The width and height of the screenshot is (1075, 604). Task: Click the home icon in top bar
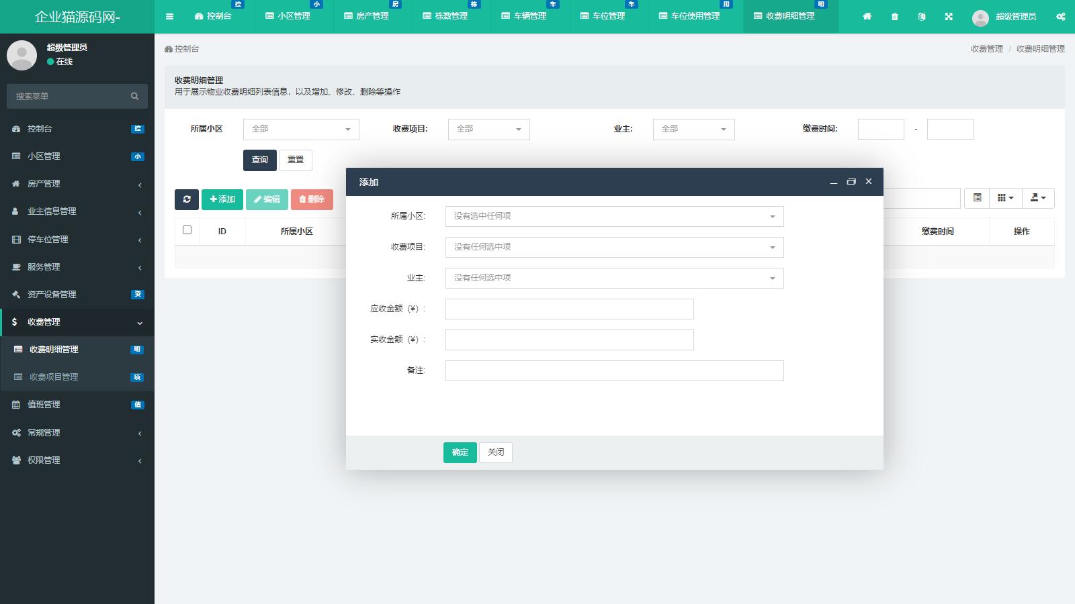867,16
